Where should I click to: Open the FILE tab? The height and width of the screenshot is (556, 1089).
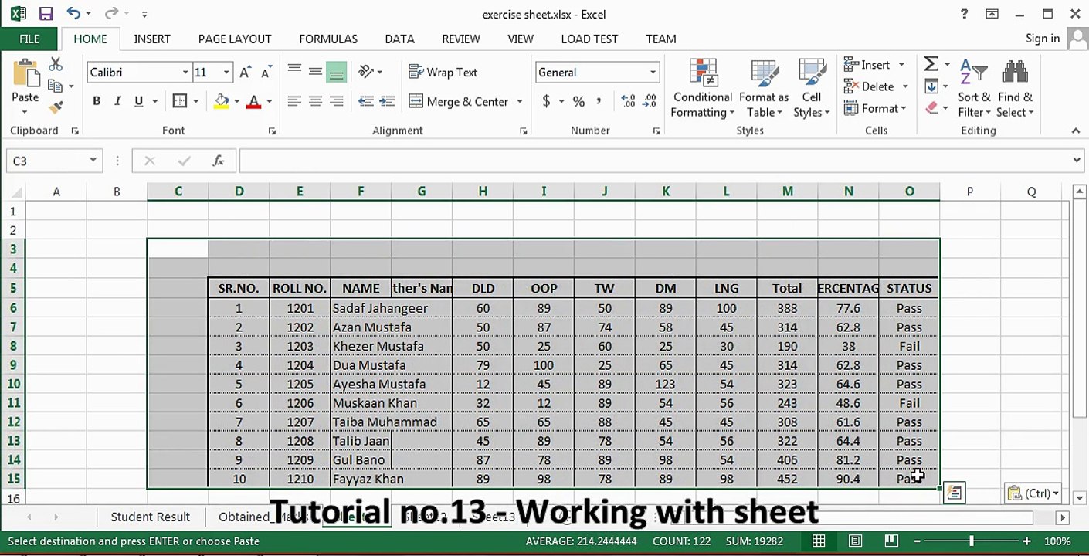pyautogui.click(x=29, y=39)
